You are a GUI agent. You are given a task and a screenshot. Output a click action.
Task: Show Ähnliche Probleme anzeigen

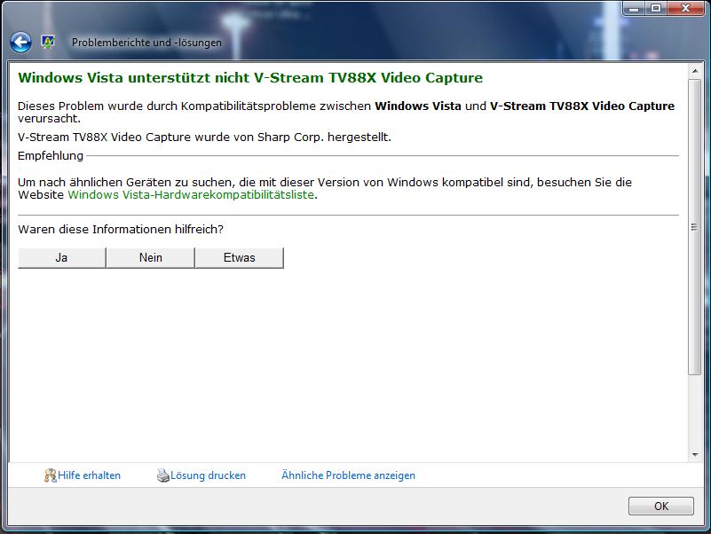coord(348,475)
